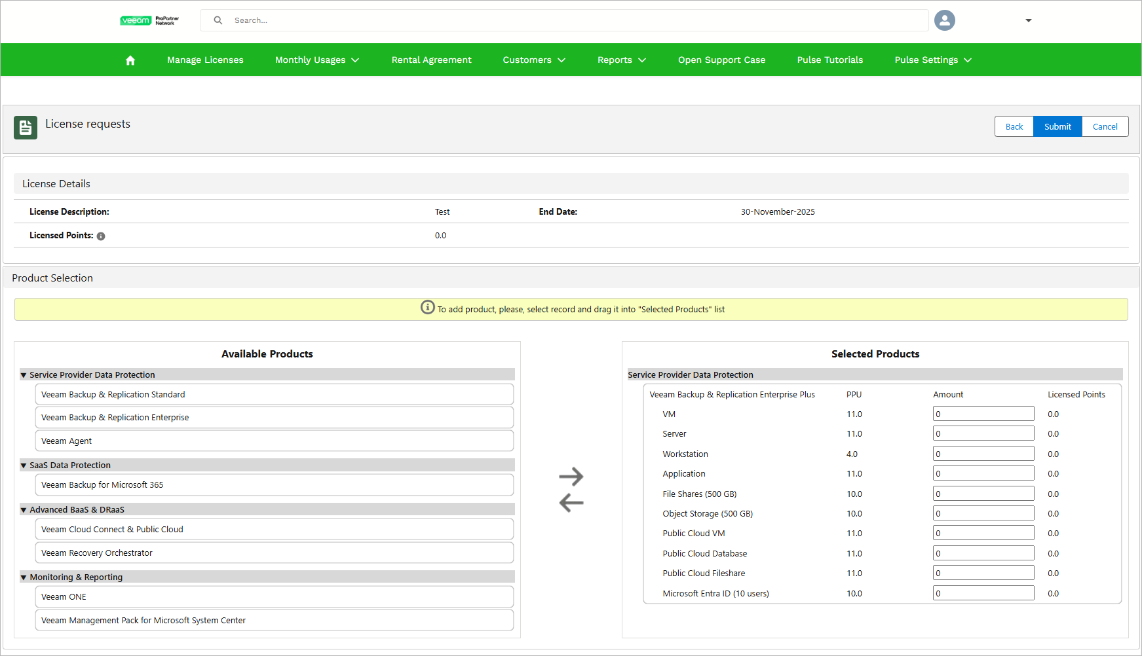This screenshot has width=1142, height=656.
Task: Select Veeam Backup & Replication Enterprise
Action: [x=274, y=418]
